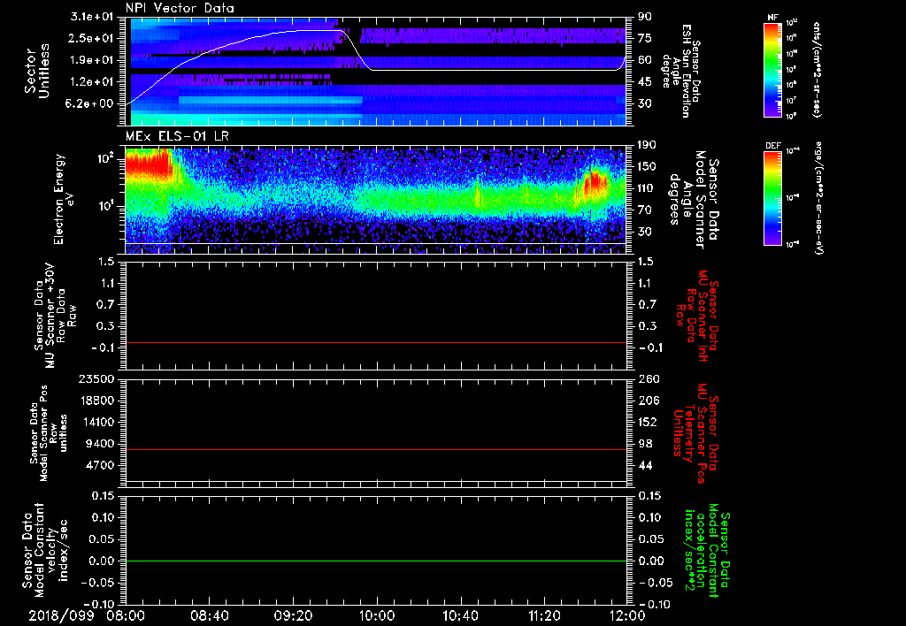Click the '23500' scanner position tick label
The height and width of the screenshot is (626, 906).
tap(96, 378)
